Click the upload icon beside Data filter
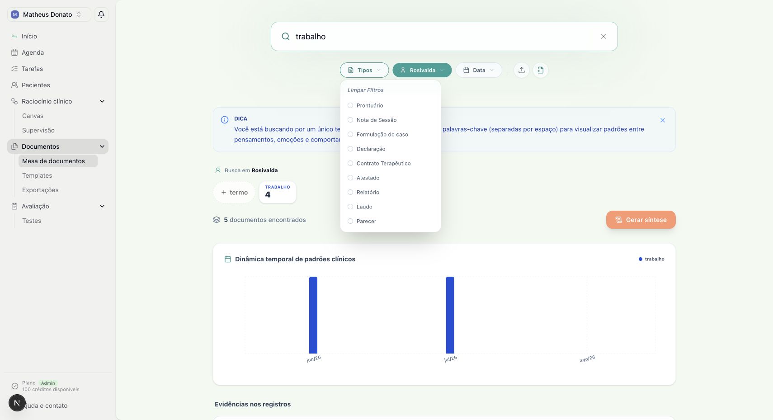The height and width of the screenshot is (420, 773). pos(521,70)
